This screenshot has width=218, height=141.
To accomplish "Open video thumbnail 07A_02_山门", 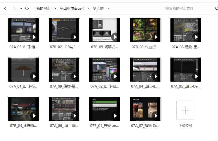I will click(x=105, y=70).
